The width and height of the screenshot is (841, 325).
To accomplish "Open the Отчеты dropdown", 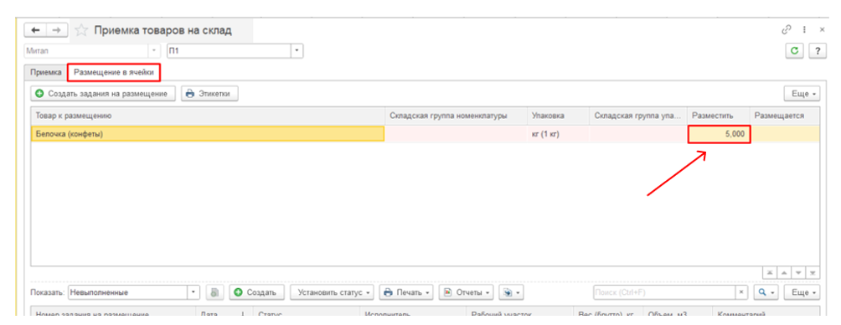I will click(x=466, y=293).
